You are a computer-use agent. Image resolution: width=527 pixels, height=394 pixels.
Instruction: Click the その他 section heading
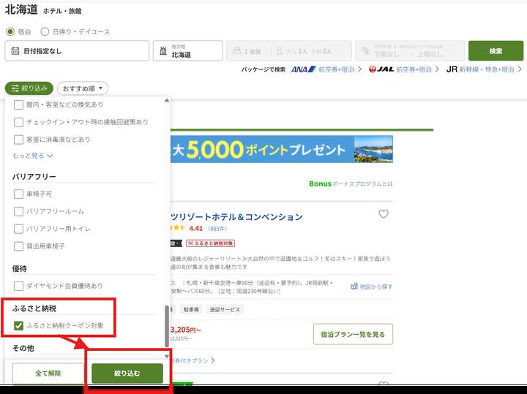23,349
